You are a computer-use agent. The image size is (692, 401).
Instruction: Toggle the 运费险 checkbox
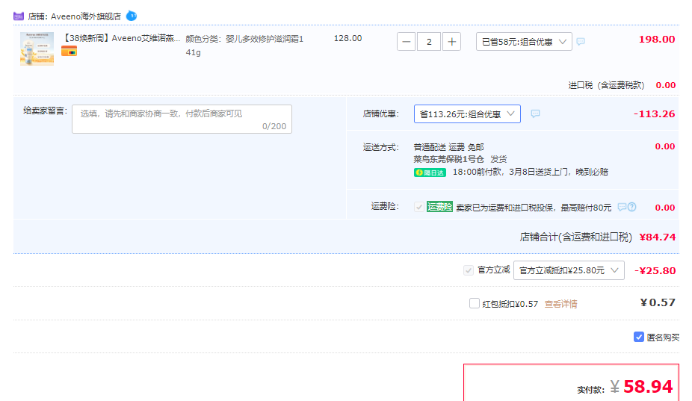[418, 207]
